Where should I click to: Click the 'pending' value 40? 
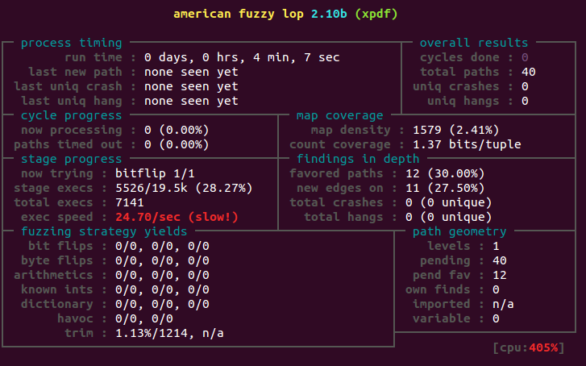click(500, 260)
